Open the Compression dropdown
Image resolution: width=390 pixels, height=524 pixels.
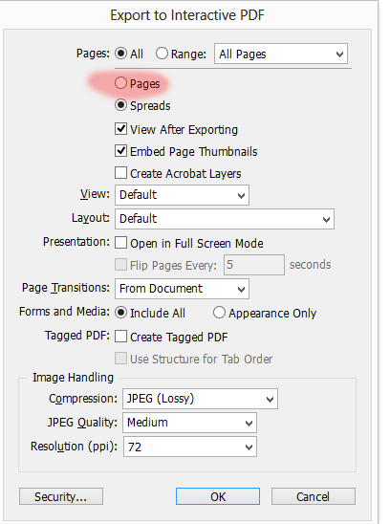point(200,399)
